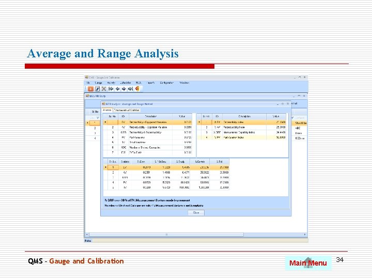The height and width of the screenshot is (279, 372).
Task: Click the home icon on Main Menu
Action: pos(308,262)
